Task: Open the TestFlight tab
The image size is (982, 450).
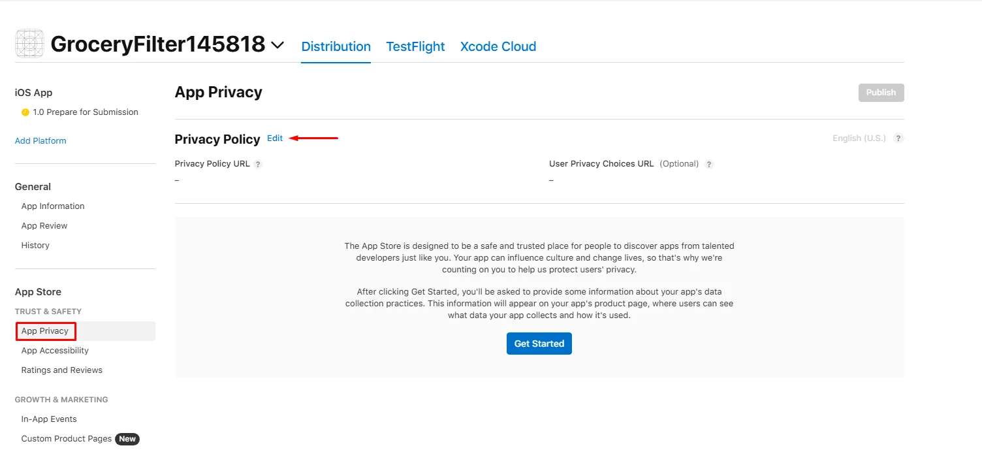Action: 415,46
